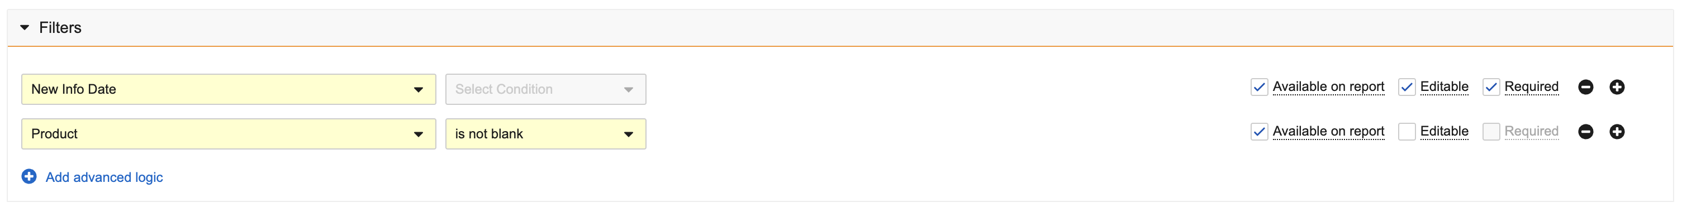Collapse the Filters section triangle

coord(25,27)
